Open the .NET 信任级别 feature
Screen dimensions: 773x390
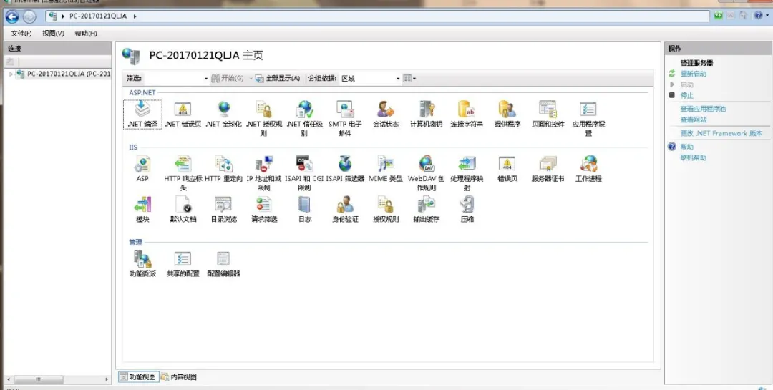[x=305, y=118]
